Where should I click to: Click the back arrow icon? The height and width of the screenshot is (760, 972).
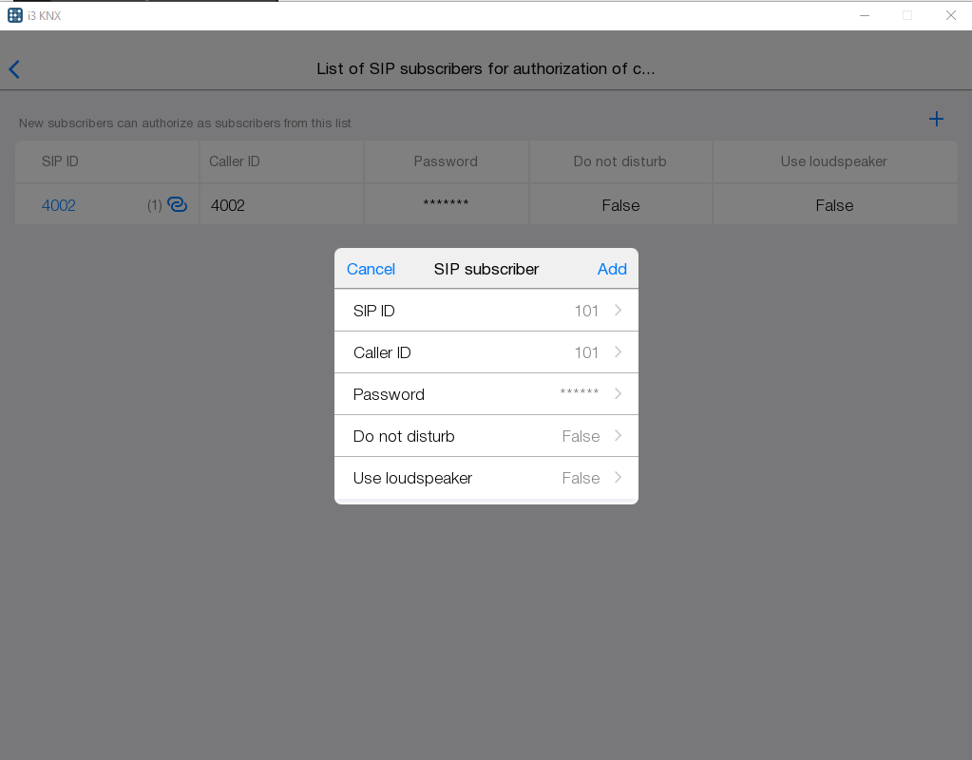(14, 69)
